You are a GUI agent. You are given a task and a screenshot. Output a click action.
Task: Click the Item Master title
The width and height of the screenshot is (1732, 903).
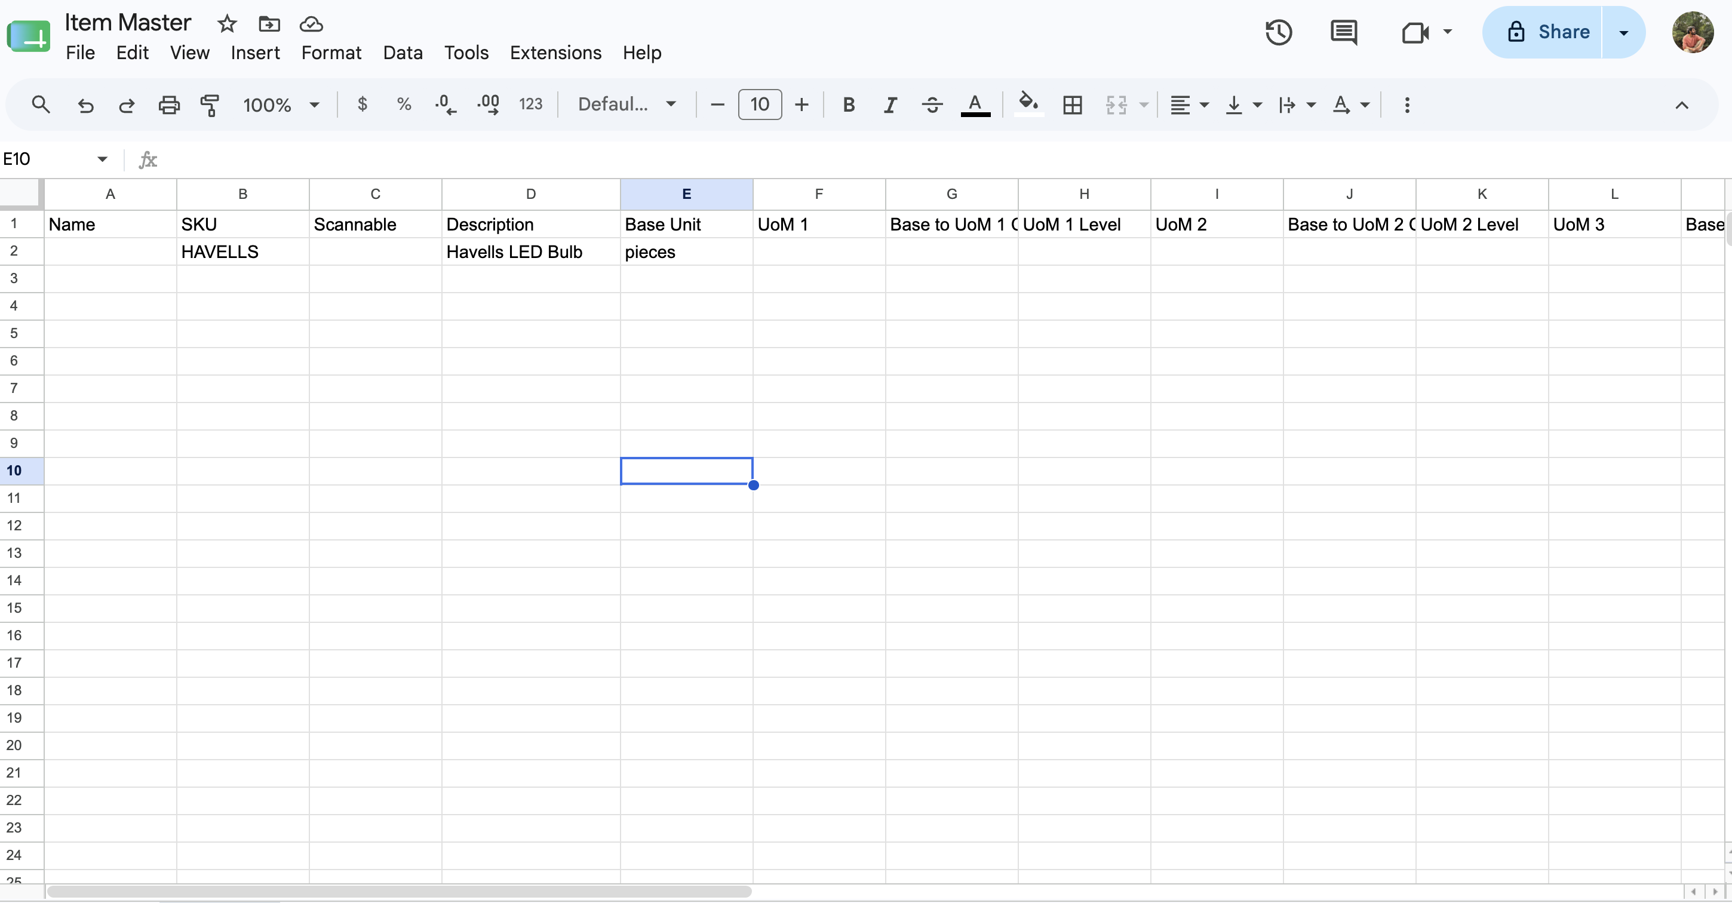pyautogui.click(x=128, y=23)
